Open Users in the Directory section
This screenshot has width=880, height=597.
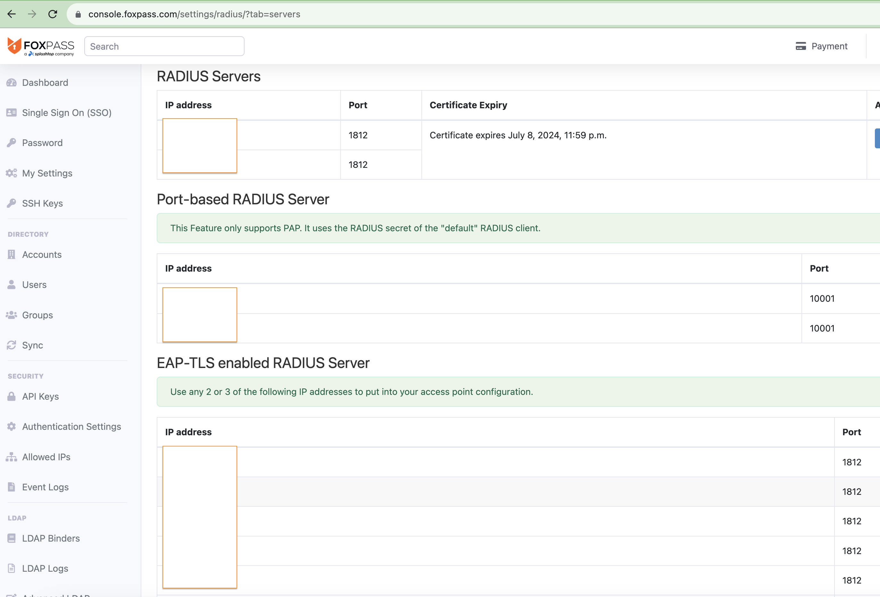(34, 285)
